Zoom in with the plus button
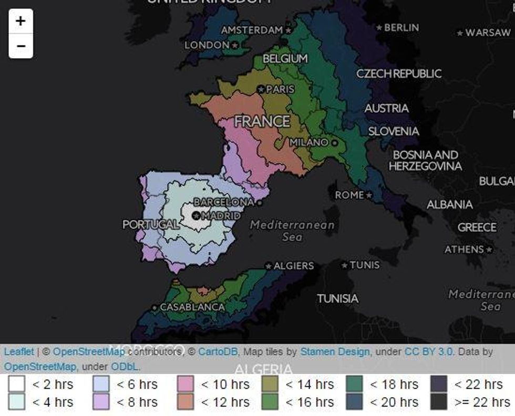This screenshot has height=416, width=515. pos(20,21)
